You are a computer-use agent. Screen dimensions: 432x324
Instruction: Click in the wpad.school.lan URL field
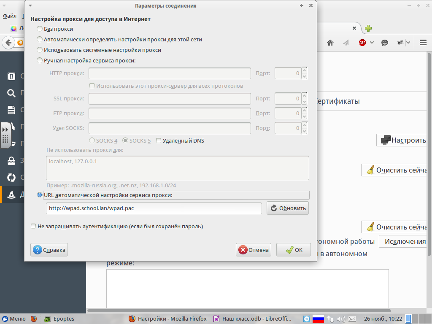154,208
